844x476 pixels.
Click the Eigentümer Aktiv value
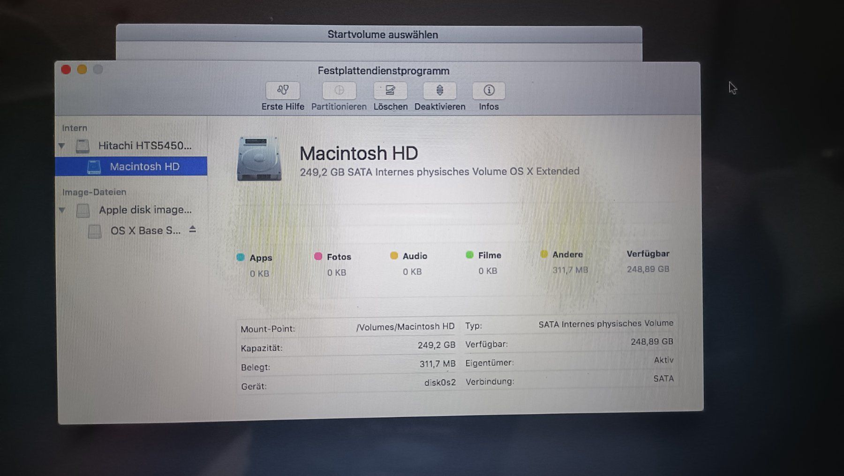coord(663,360)
